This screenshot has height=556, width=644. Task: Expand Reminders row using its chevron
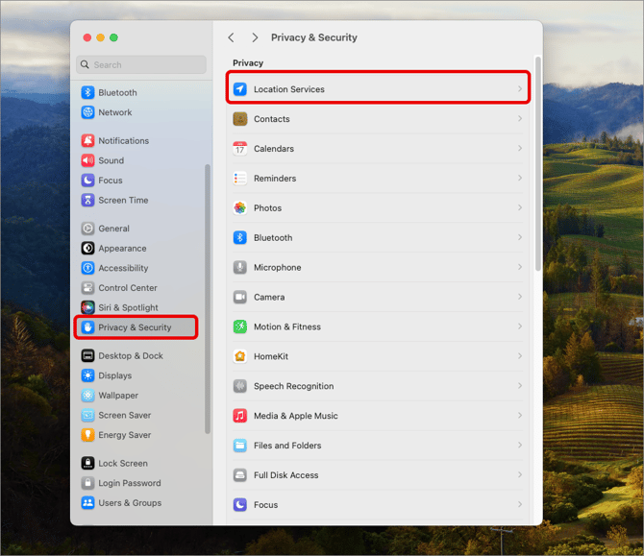[520, 178]
